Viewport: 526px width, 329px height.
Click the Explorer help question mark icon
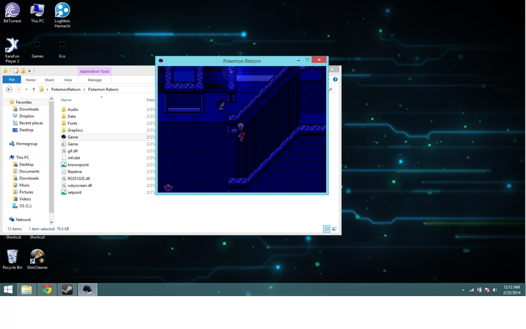click(335, 79)
